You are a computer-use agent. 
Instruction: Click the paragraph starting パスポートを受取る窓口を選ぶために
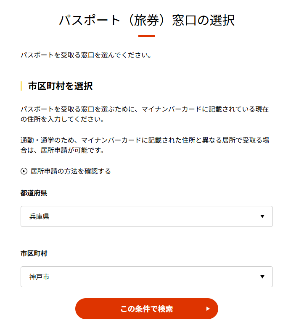point(145,114)
